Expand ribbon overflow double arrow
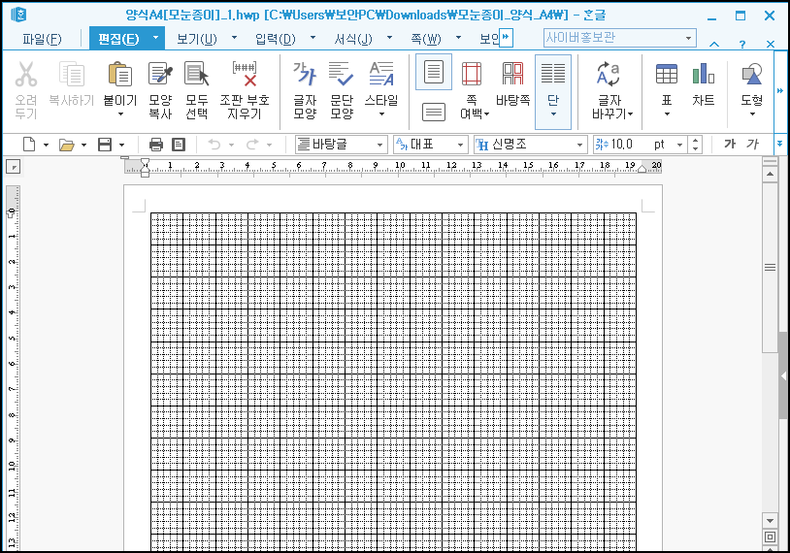Image resolution: width=790 pixels, height=553 pixels. click(780, 90)
